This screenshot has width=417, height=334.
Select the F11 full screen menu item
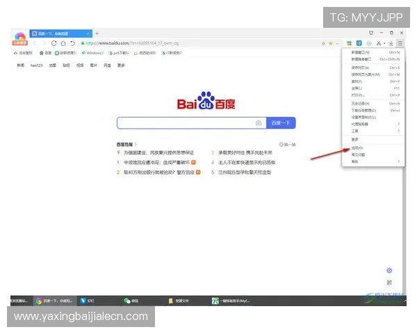[x=373, y=88]
